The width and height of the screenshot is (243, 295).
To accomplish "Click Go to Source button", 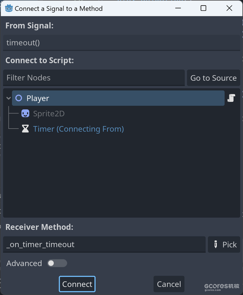I will (x=213, y=78).
